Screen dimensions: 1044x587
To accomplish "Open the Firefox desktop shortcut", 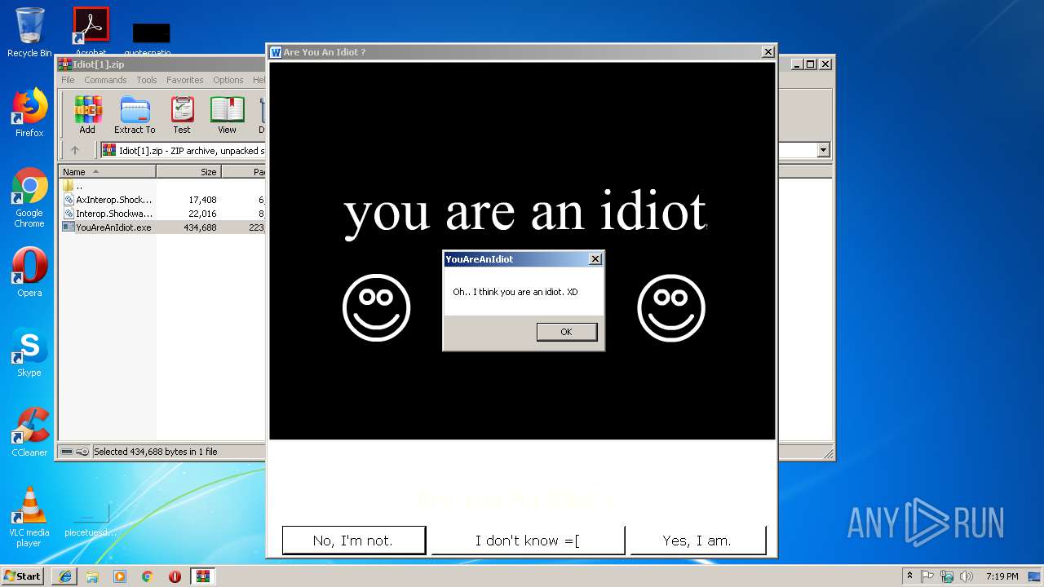I will tap(29, 113).
